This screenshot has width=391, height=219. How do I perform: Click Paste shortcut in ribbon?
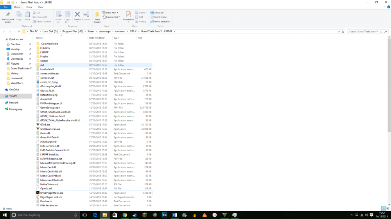point(42,21)
